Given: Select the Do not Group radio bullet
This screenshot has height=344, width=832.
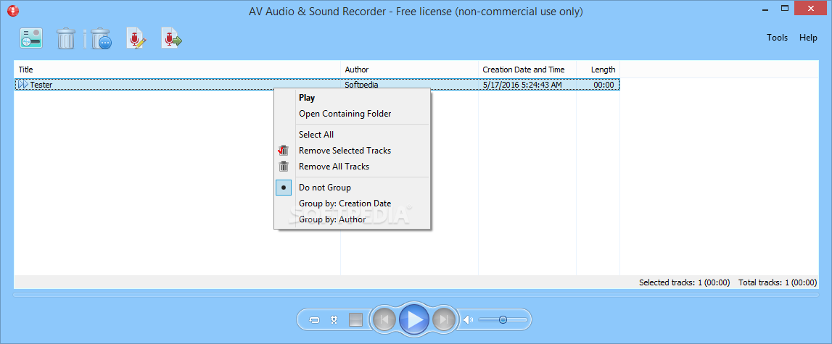Looking at the screenshot, I should coord(284,188).
